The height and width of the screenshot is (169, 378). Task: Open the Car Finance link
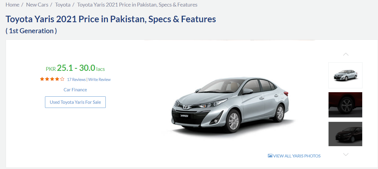tap(75, 90)
